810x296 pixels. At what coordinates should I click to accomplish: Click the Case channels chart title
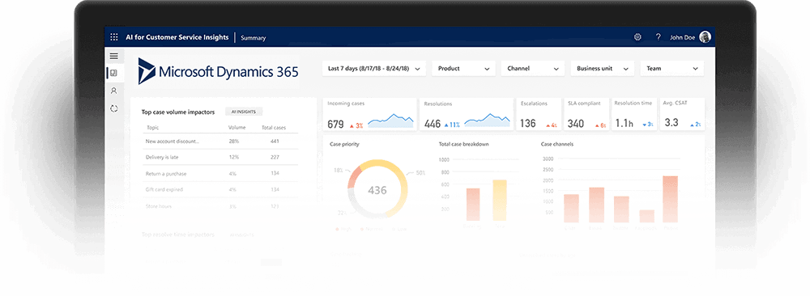pos(557,145)
